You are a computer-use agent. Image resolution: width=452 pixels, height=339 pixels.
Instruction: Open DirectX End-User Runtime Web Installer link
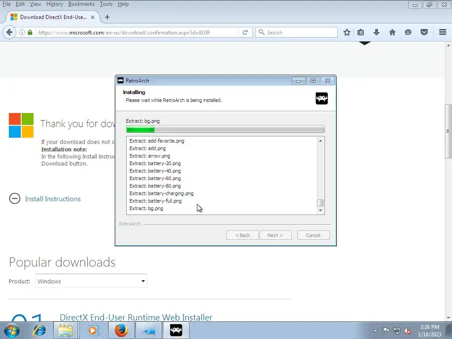click(136, 317)
